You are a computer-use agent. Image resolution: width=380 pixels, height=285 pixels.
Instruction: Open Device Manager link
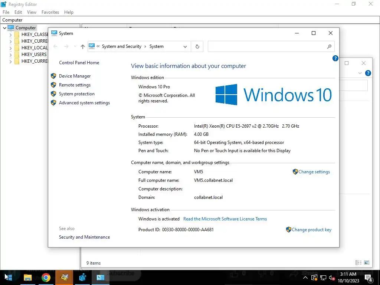pyautogui.click(x=75, y=76)
